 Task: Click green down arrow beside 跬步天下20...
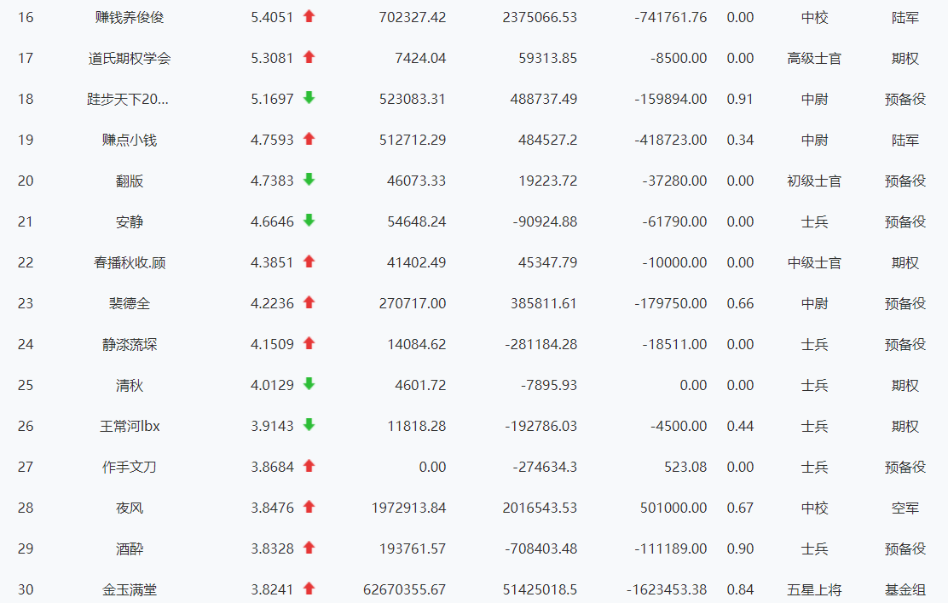click(309, 98)
